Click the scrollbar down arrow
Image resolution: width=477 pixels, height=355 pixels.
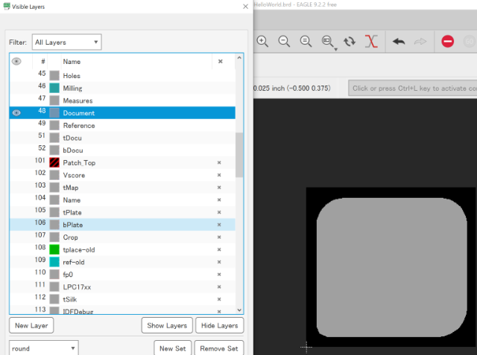[239, 310]
